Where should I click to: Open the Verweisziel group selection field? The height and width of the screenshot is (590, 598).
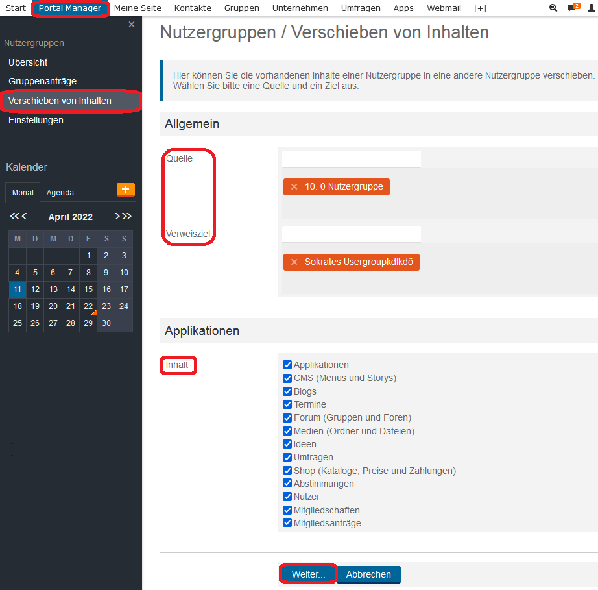pyautogui.click(x=351, y=234)
